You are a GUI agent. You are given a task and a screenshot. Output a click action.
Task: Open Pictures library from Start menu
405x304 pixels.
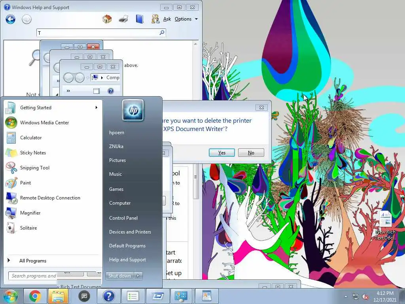tap(117, 160)
